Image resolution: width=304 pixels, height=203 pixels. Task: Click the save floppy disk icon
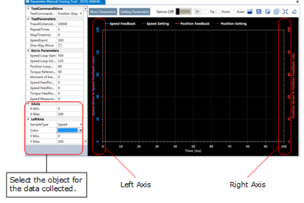258,11
